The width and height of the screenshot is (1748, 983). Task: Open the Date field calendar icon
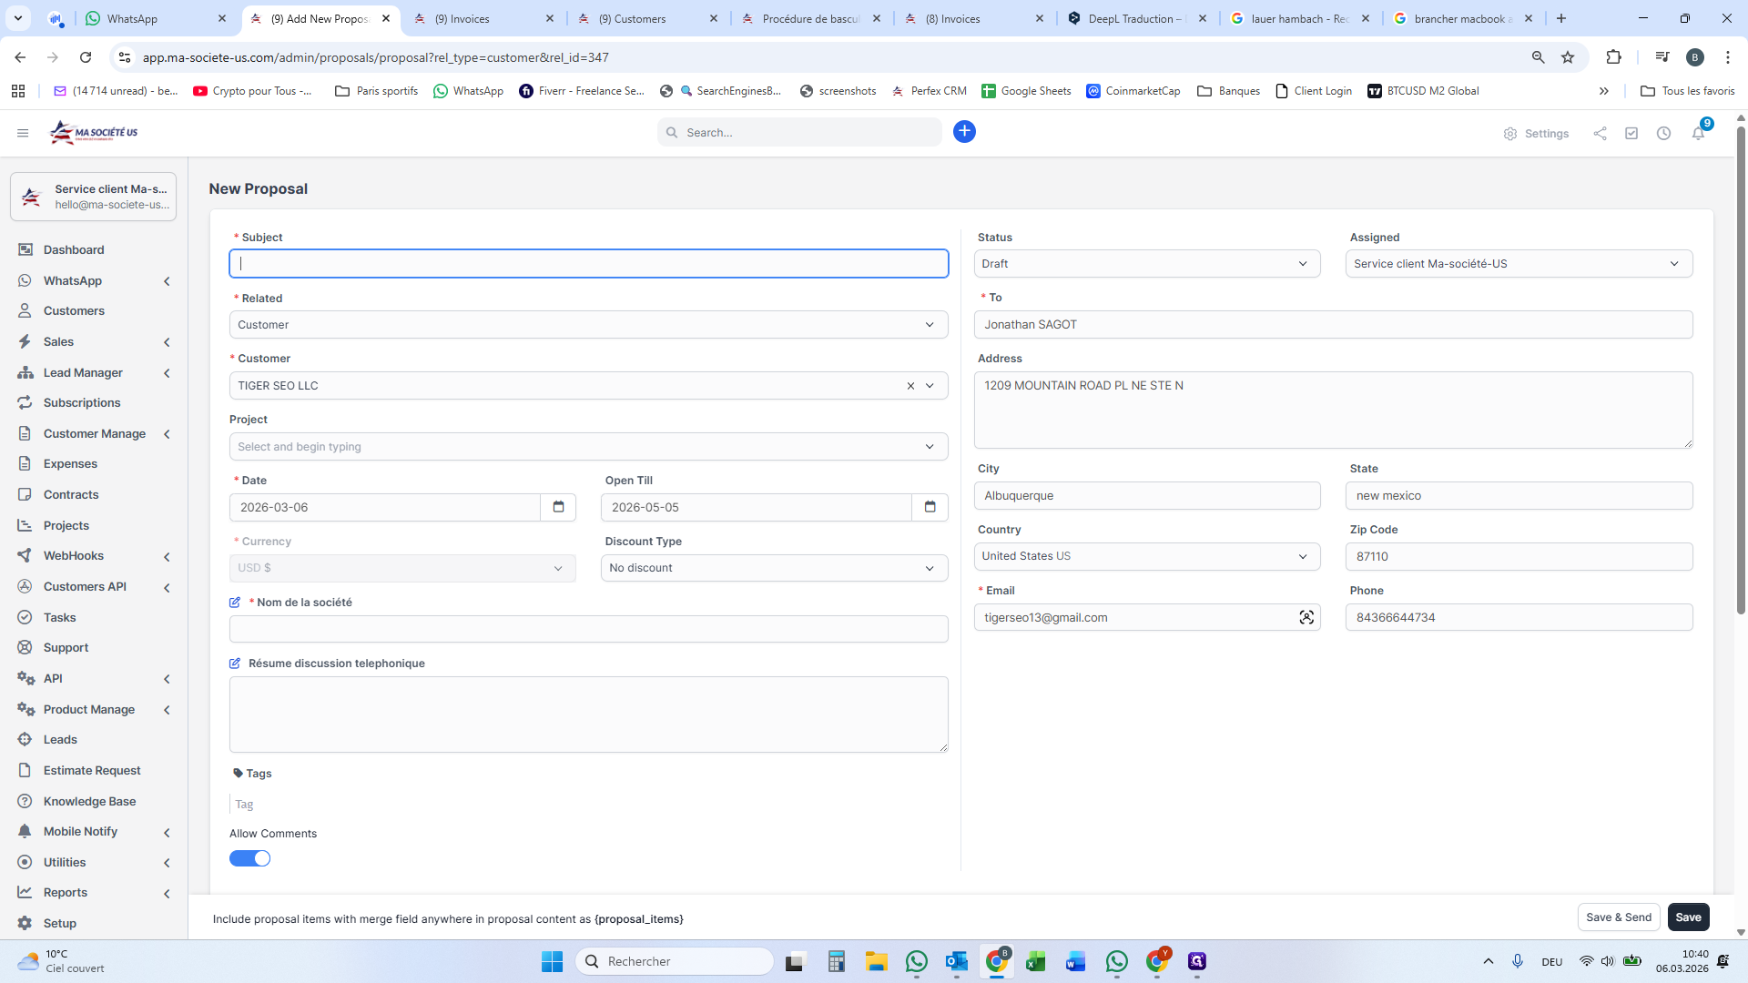pos(558,507)
